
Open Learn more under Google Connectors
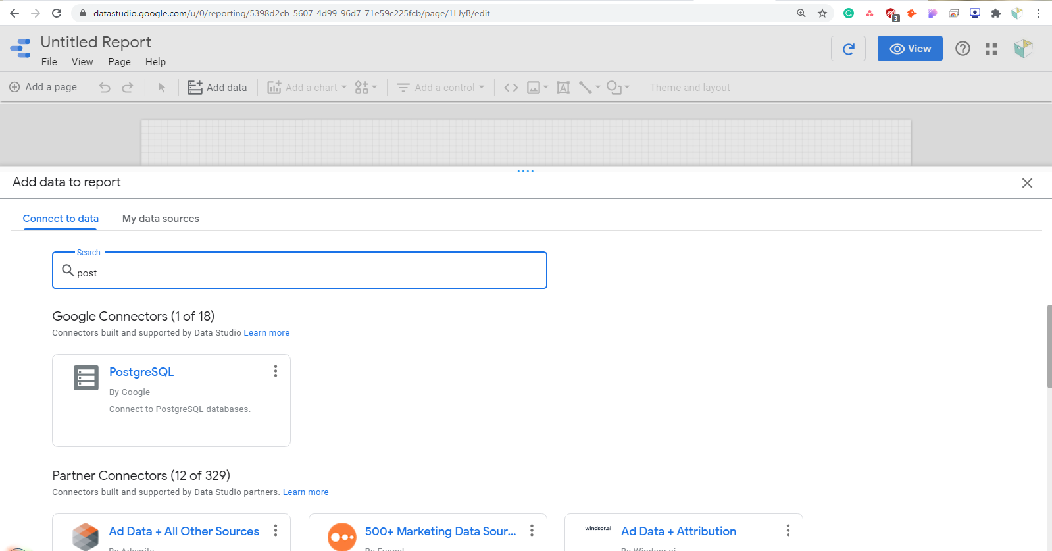click(x=266, y=333)
